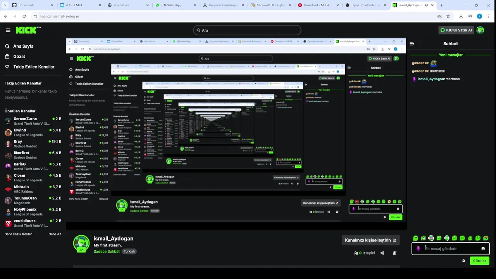
Task: Open the Elwind recommended channel
Action: [x=33, y=133]
